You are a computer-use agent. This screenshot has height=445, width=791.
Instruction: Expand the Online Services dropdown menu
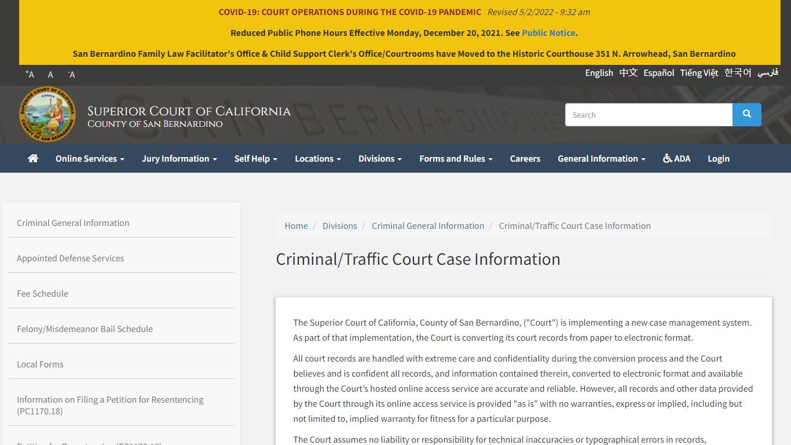point(90,158)
